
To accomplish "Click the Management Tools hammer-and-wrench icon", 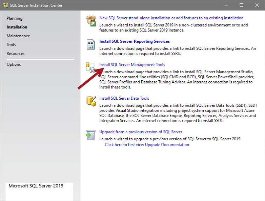I will 90,68.
